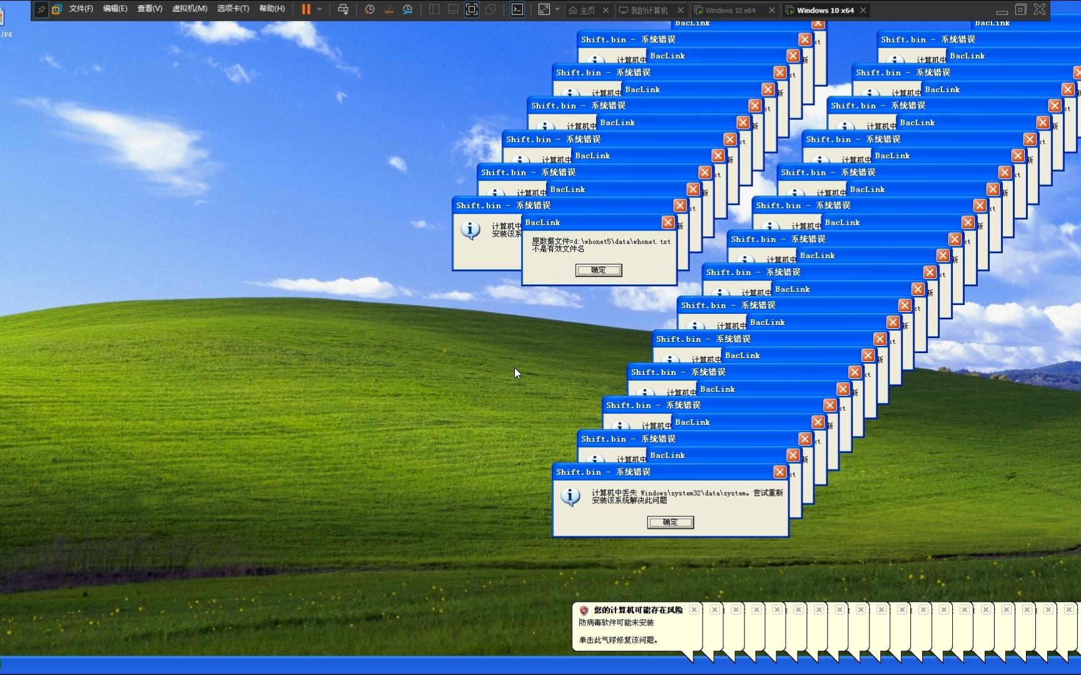Image resolution: width=1081 pixels, height=675 pixels.
Task: Open the console view icon
Action: coord(517,9)
